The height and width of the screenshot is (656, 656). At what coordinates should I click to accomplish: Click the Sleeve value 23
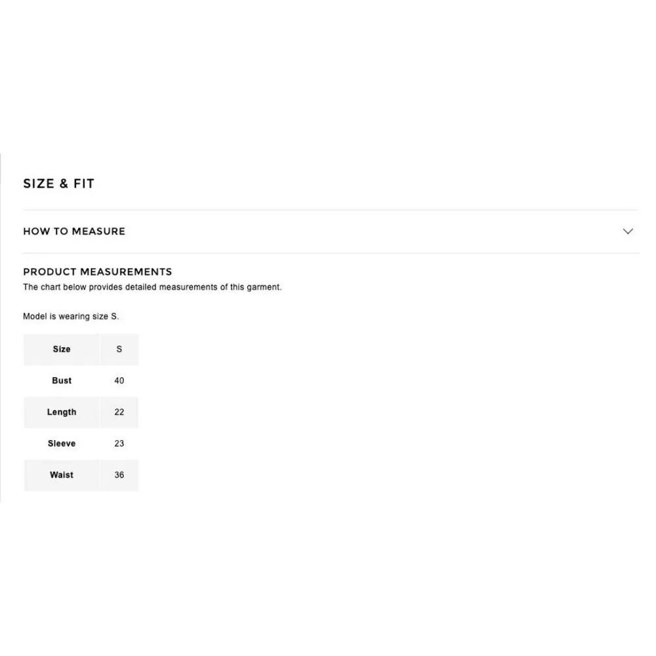(x=119, y=444)
